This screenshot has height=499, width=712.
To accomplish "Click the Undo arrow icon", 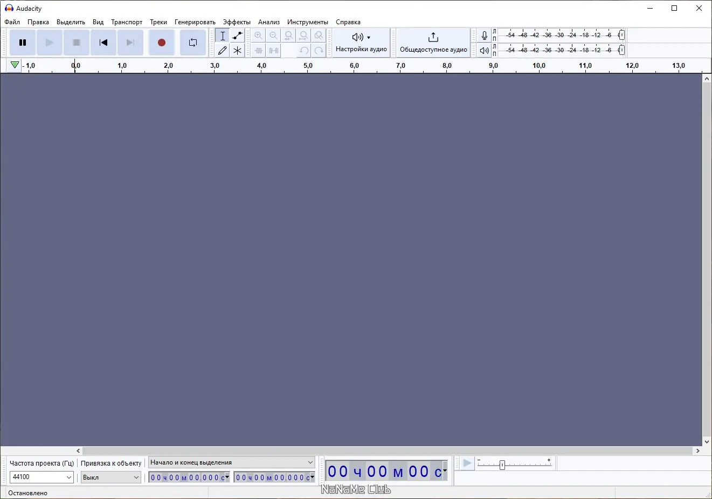I will tap(304, 51).
